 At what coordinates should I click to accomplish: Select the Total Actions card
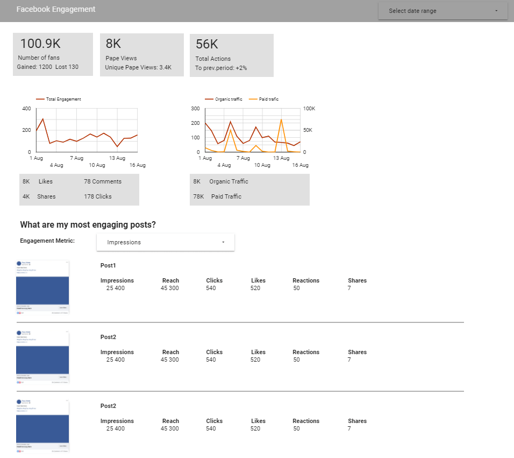[231, 54]
